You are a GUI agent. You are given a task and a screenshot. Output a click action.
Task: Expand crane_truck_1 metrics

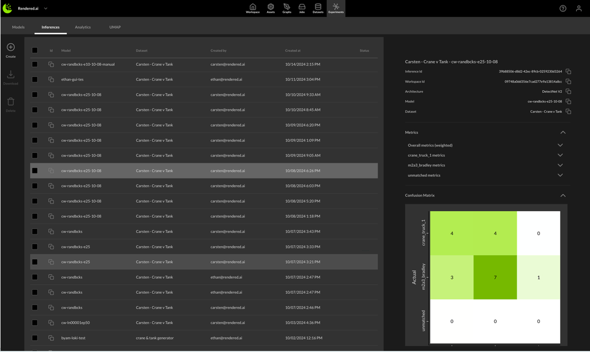(x=560, y=155)
